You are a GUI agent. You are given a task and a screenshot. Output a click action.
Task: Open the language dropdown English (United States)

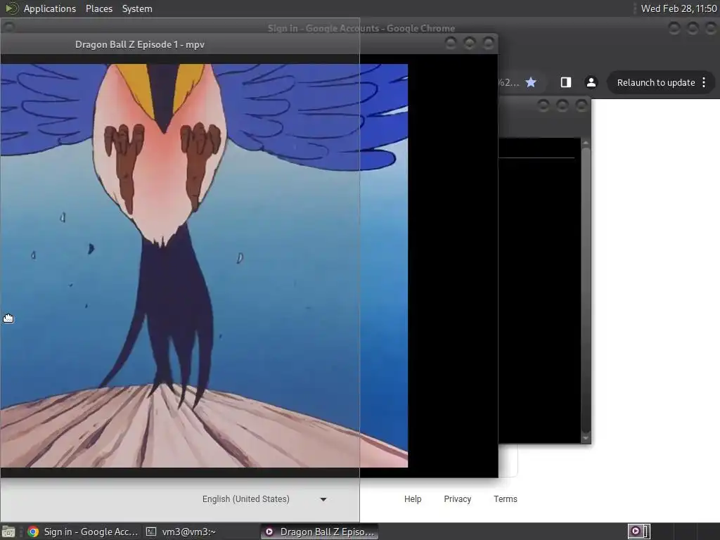coord(265,499)
